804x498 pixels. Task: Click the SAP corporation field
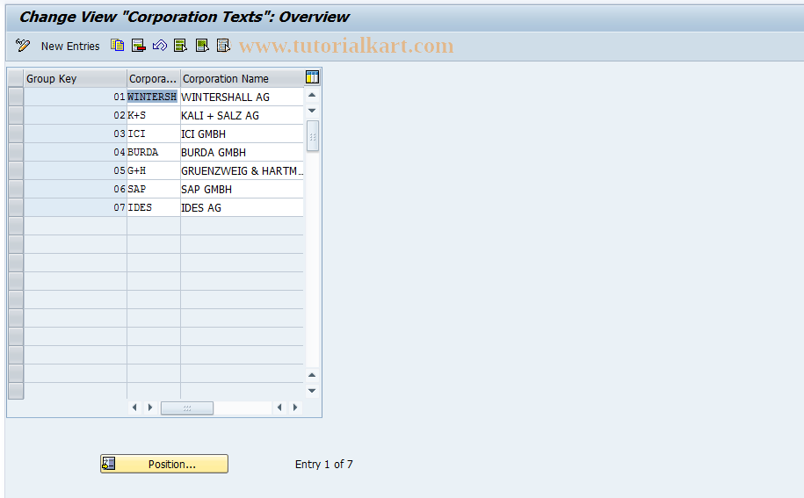[153, 189]
